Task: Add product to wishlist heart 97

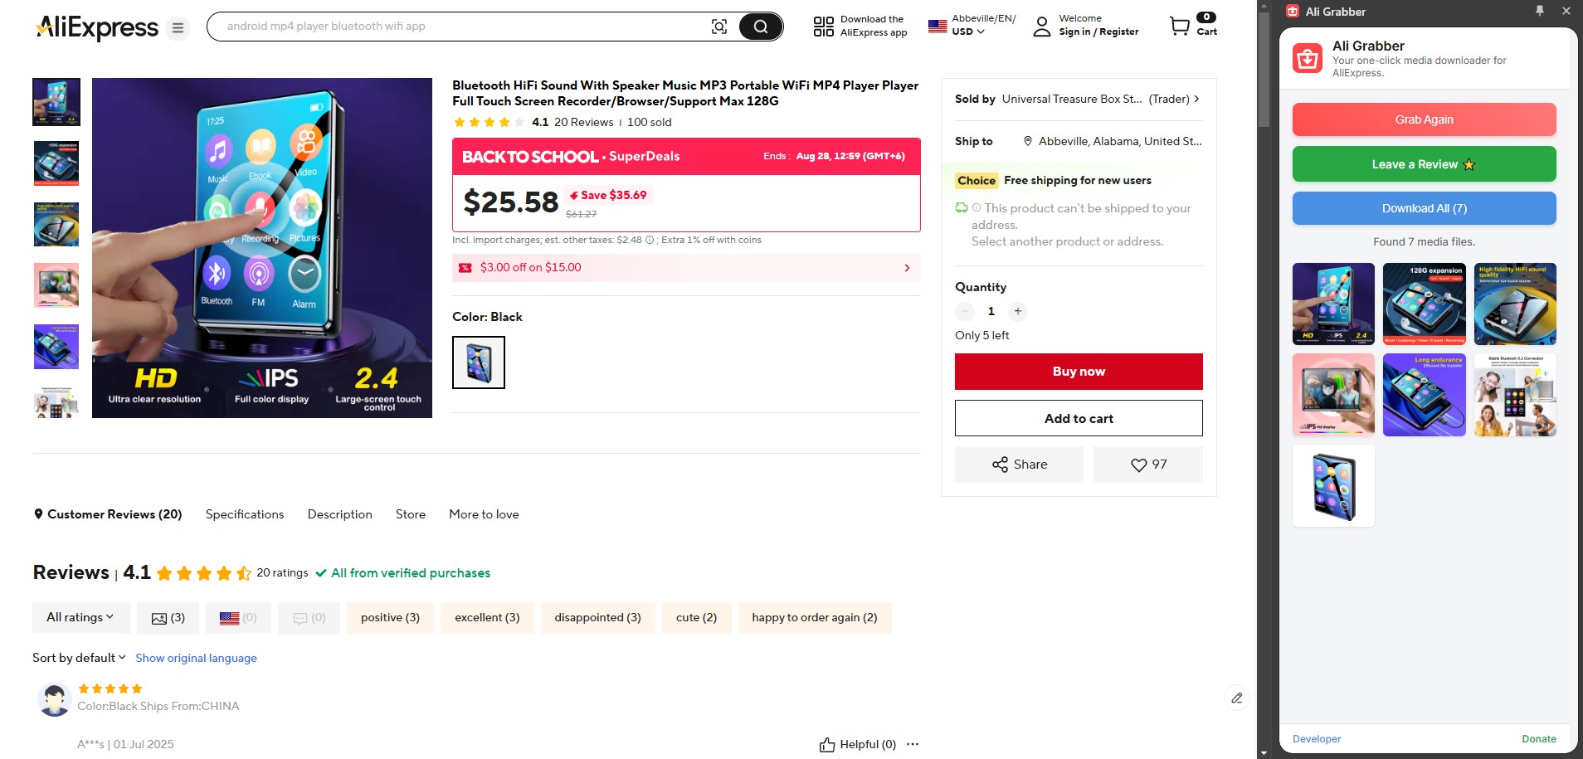Action: (x=1148, y=465)
